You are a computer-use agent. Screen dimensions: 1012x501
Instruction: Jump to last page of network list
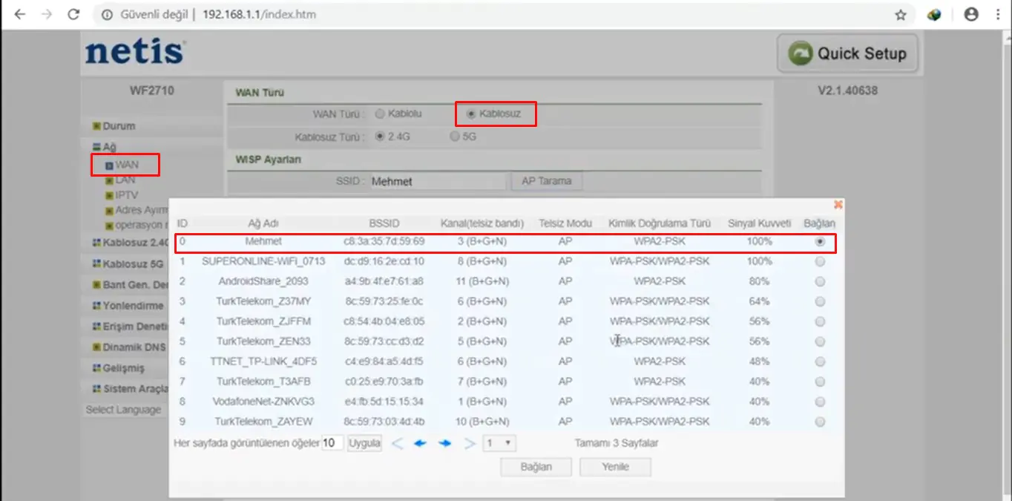click(x=469, y=444)
